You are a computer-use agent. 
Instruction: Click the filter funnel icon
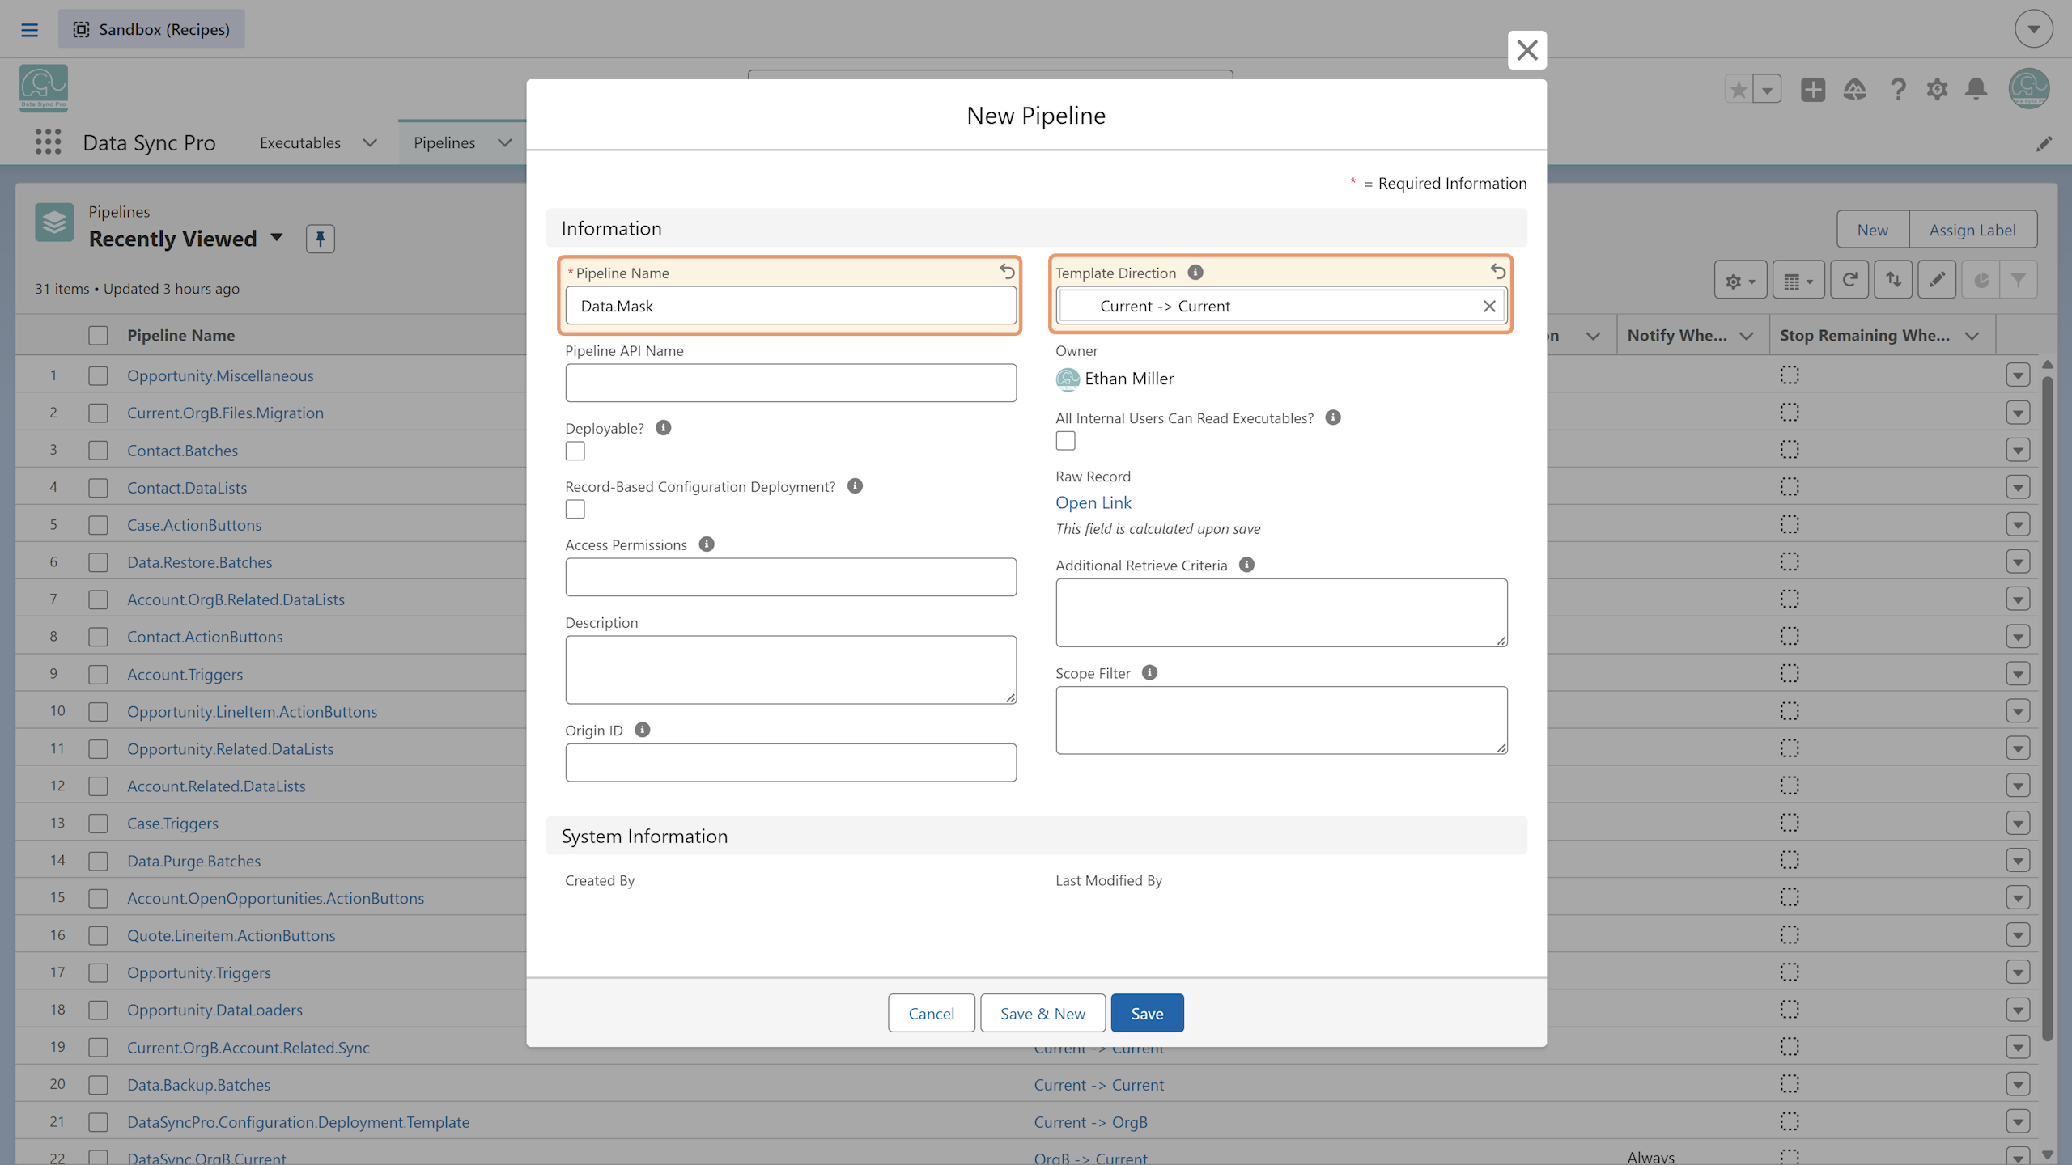pyautogui.click(x=2019, y=280)
